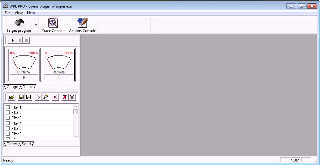Open the View menu

[x=19, y=13]
